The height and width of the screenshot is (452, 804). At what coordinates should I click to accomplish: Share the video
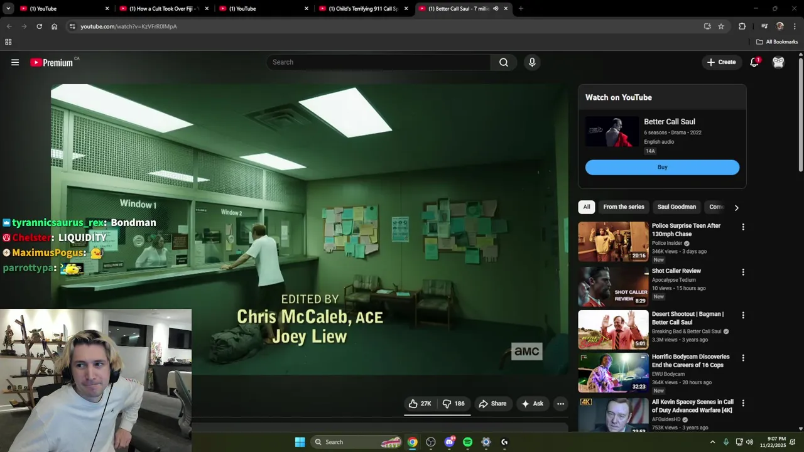click(x=492, y=404)
